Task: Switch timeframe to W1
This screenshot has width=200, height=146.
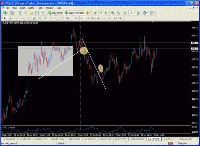Action: [x=115, y=18]
